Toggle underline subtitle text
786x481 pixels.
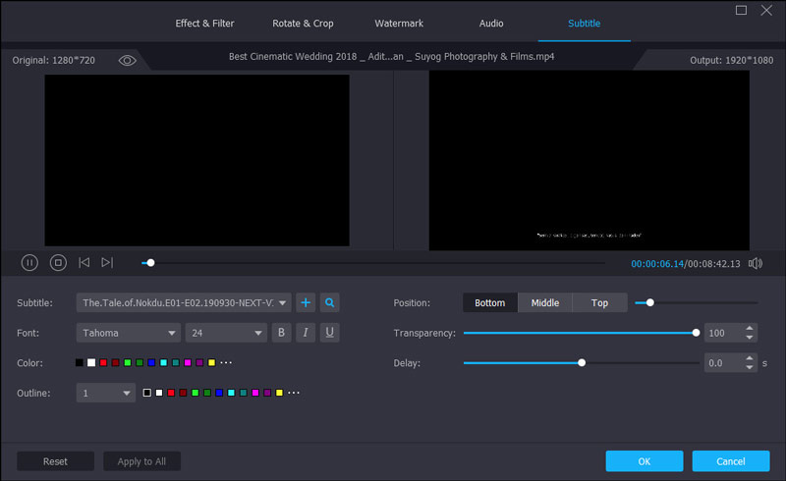pyautogui.click(x=330, y=333)
